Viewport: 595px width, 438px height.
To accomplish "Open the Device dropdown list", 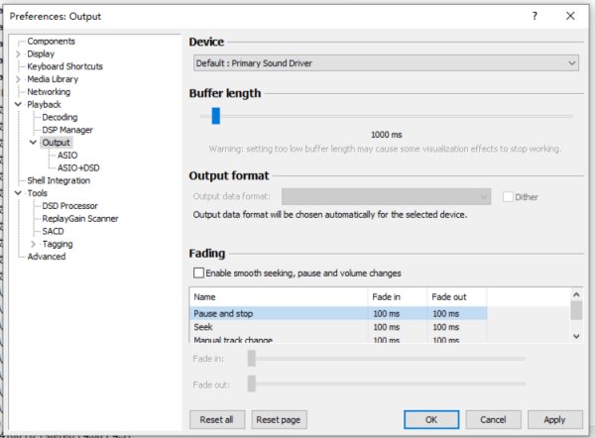I will click(x=385, y=63).
